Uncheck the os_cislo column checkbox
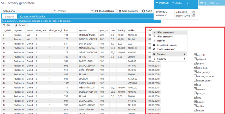The image size is (225, 114). 195,54
